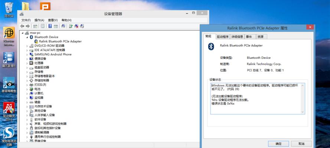
Task: Open Properties via the toolbar properties icon
Action: 43,26
